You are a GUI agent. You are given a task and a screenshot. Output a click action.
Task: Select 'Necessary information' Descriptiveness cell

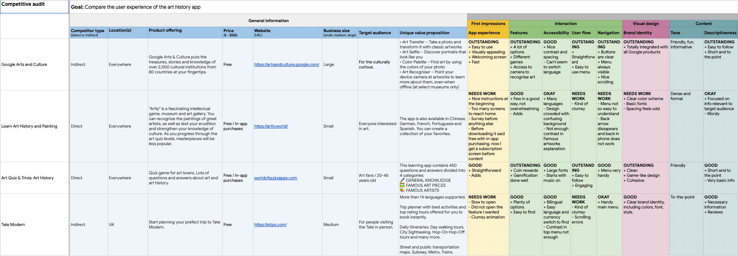(720, 225)
